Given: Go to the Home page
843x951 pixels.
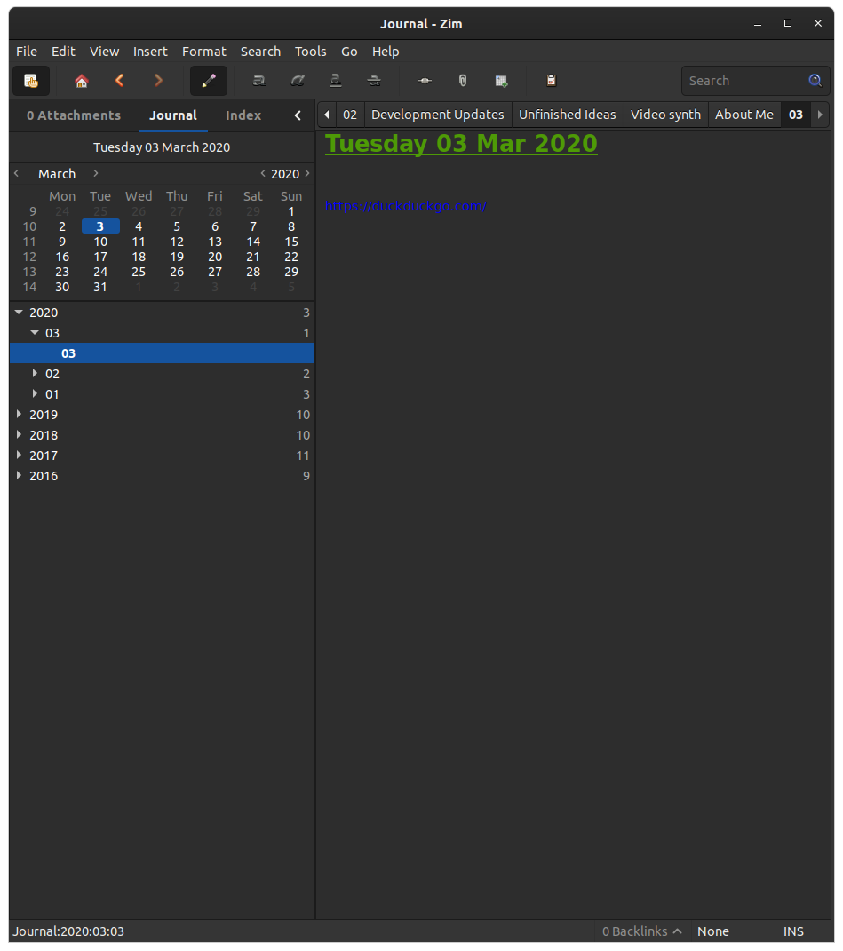Looking at the screenshot, I should point(82,81).
